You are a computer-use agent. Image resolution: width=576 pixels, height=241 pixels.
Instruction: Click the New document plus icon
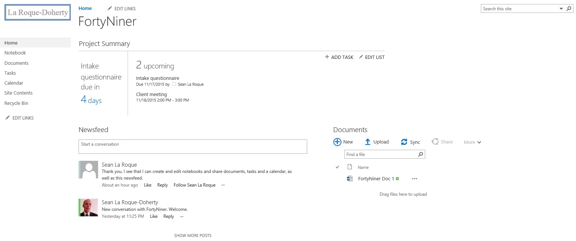pos(337,142)
